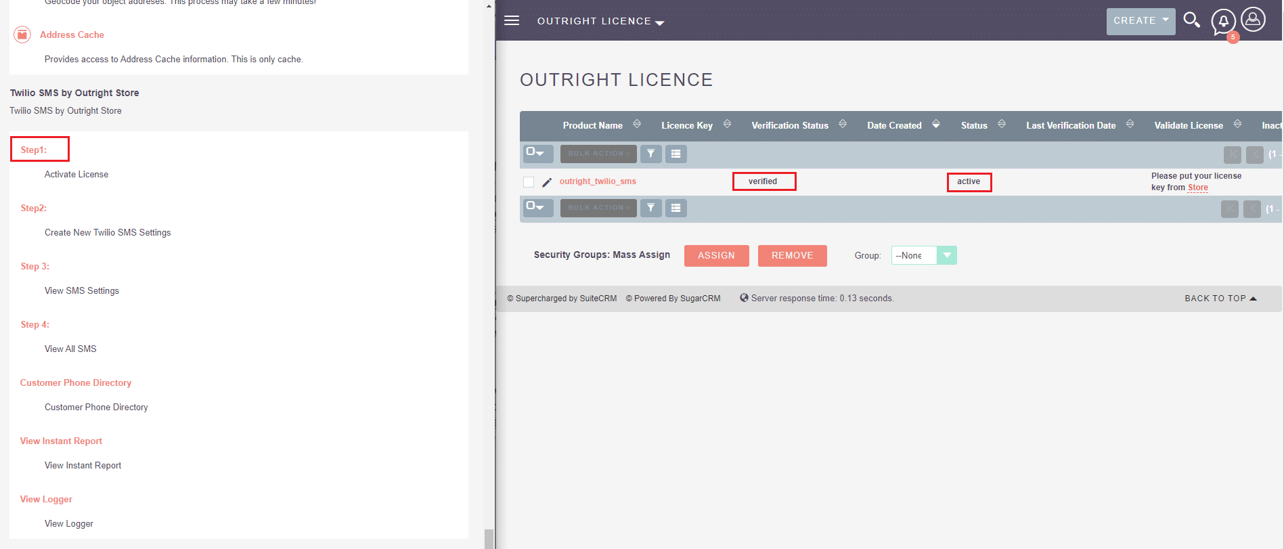Go to previous page in bottom pagination

tap(1252, 208)
